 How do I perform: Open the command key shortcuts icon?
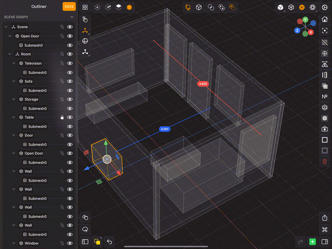pos(325,230)
